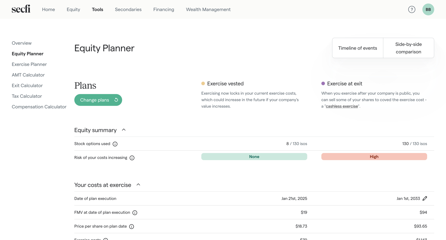This screenshot has width=446, height=240.
Task: Open Overview in the sidebar
Action: coord(22,43)
